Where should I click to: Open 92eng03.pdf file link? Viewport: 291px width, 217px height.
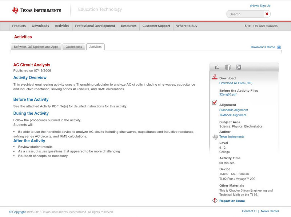click(228, 94)
